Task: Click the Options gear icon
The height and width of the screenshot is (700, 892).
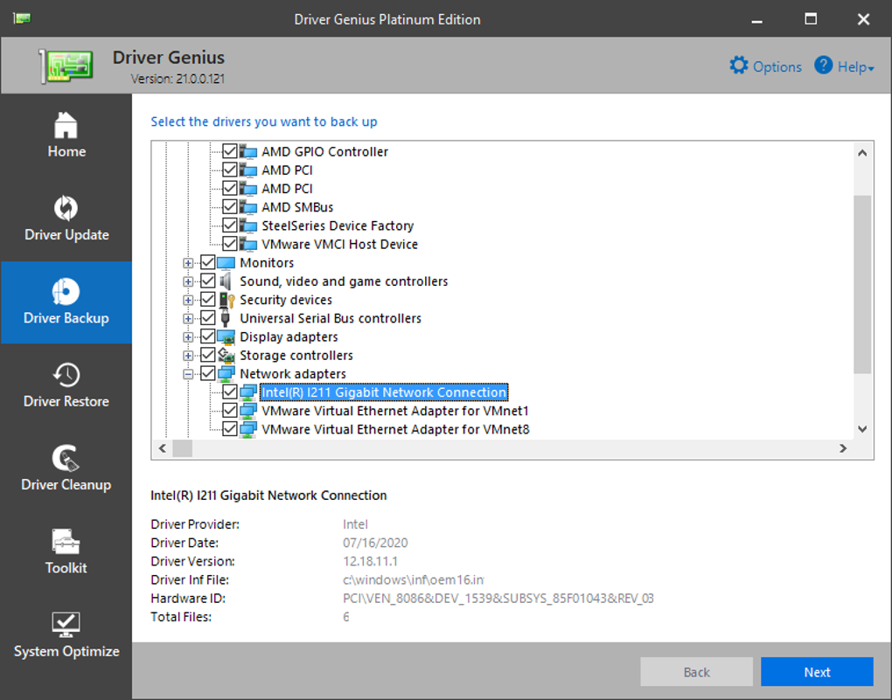Action: (739, 66)
